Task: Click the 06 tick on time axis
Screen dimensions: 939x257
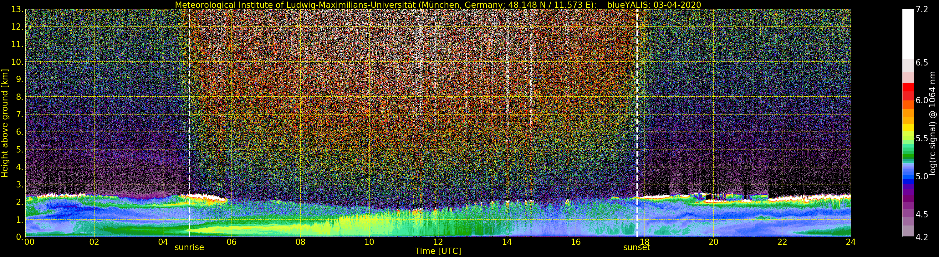Action: [232, 242]
